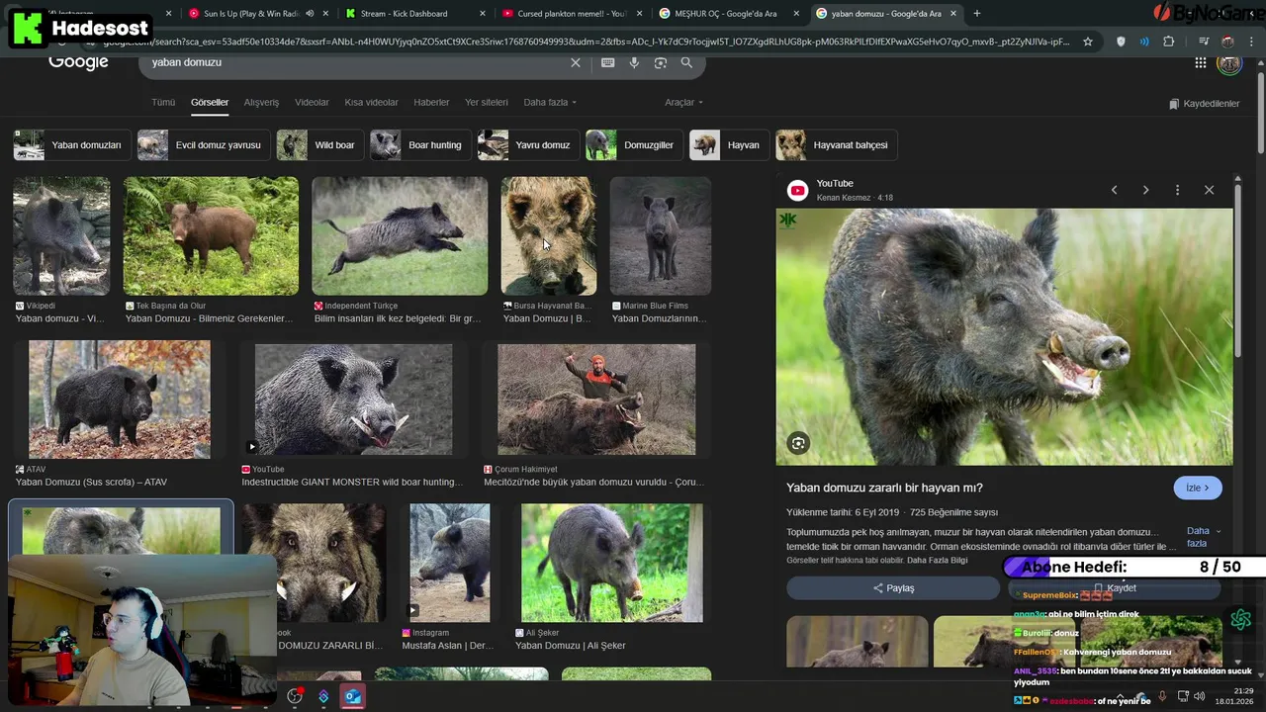The image size is (1266, 712).
Task: Select the Haberler results tab
Action: [431, 102]
